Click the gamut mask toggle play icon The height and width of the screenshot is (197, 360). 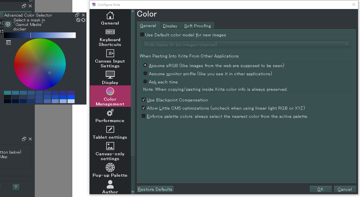pyautogui.click(x=8, y=24)
